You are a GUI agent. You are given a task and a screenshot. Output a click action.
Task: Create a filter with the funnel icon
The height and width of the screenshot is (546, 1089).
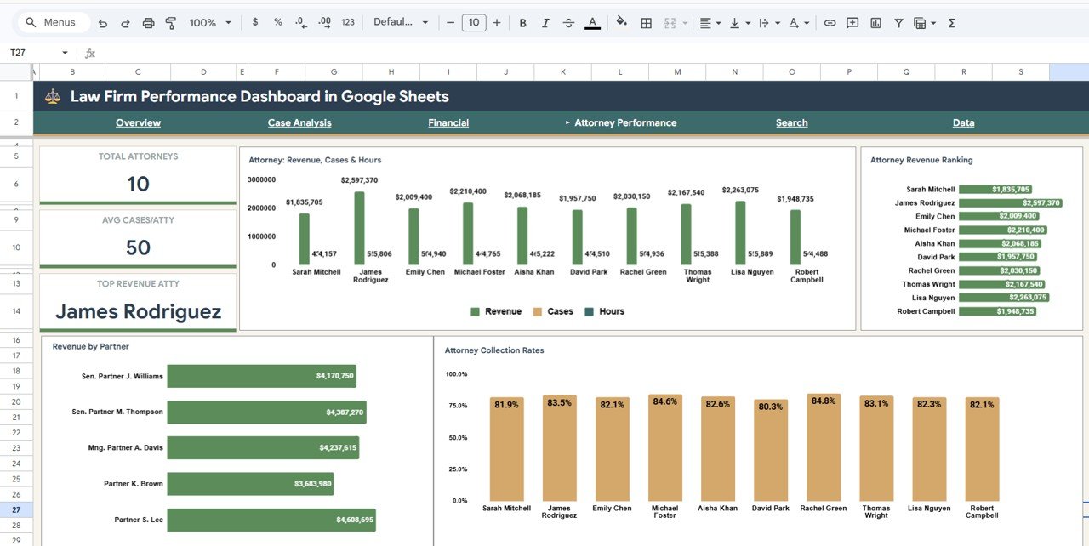[x=898, y=22]
